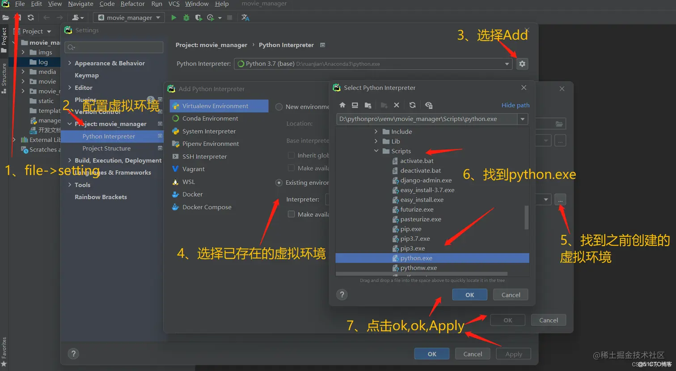Viewport: 676px width, 371px height.
Task: Click interpreter path input field
Action: tap(427, 119)
